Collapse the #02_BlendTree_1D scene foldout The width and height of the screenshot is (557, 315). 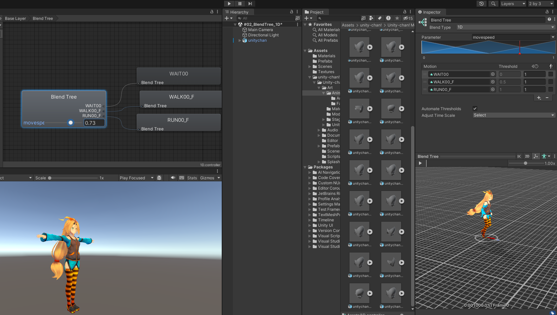point(235,24)
